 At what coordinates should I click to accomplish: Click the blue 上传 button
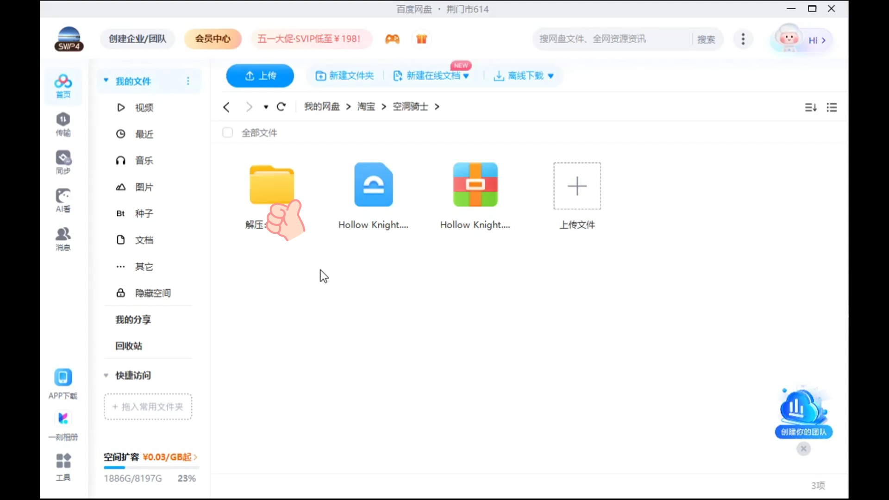point(260,75)
